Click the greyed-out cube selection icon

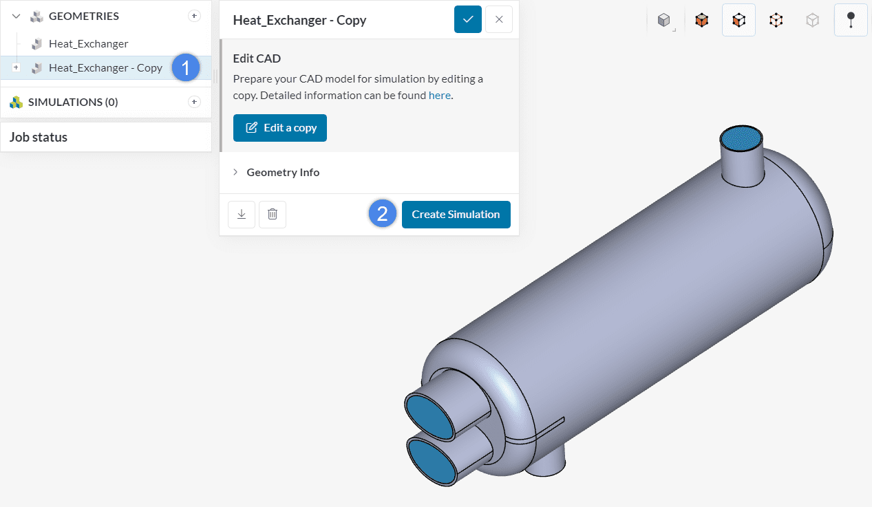813,21
